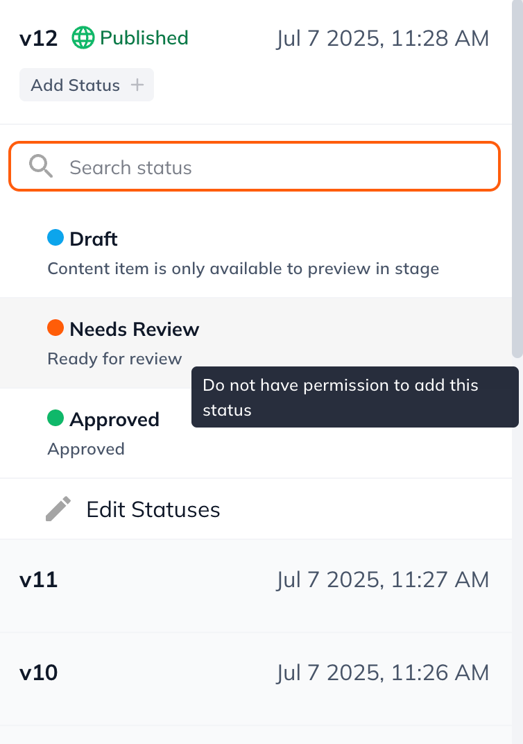
Task: Click the Published status label
Action: [x=144, y=37]
